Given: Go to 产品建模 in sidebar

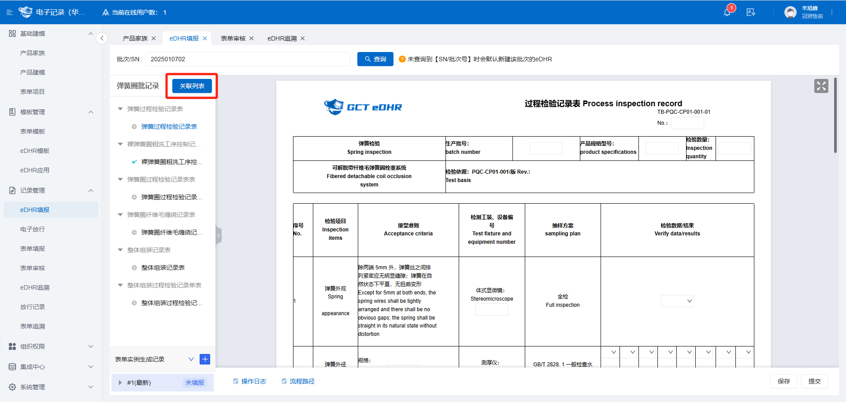Looking at the screenshot, I should 33,72.
